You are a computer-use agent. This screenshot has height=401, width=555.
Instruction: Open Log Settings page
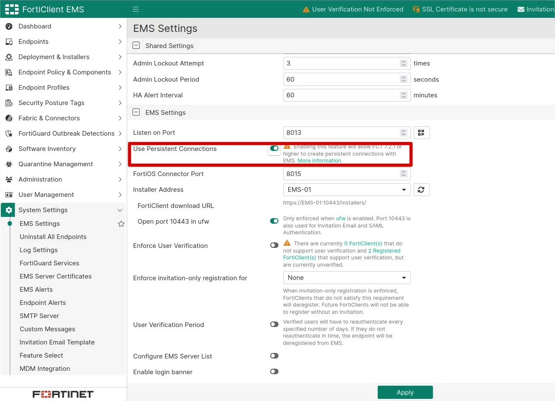(39, 250)
